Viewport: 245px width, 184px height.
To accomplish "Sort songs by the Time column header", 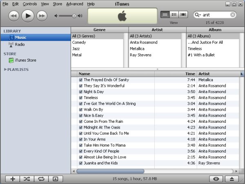I will (x=176, y=74).
